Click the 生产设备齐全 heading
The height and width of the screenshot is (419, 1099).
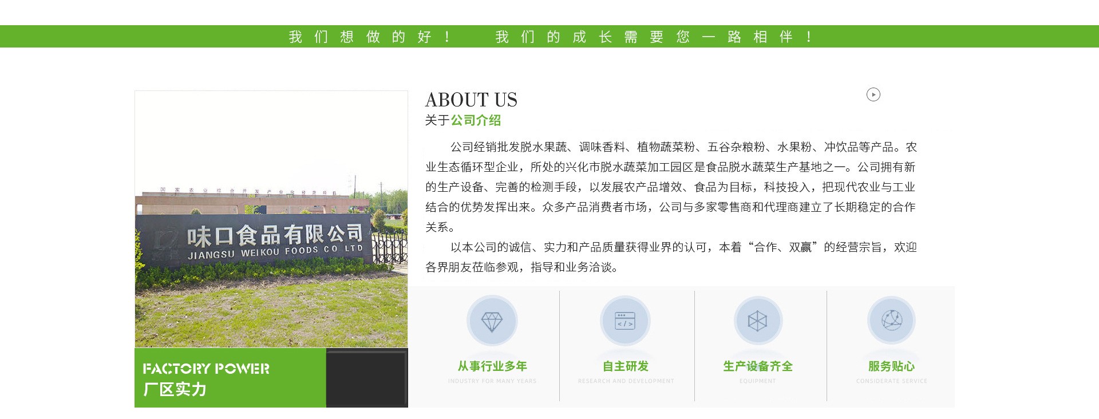[757, 366]
